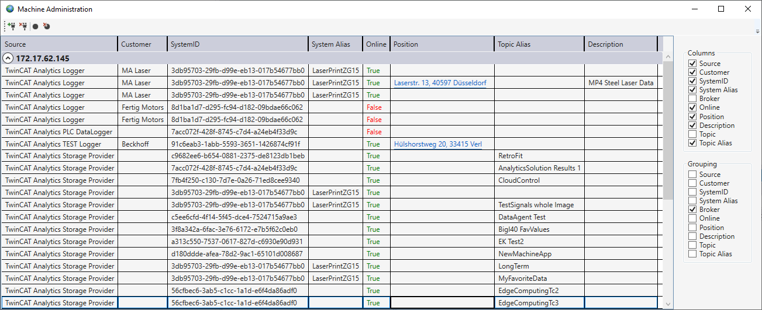The width and height of the screenshot is (762, 310).
Task: Click the Online column header
Action: (376, 44)
